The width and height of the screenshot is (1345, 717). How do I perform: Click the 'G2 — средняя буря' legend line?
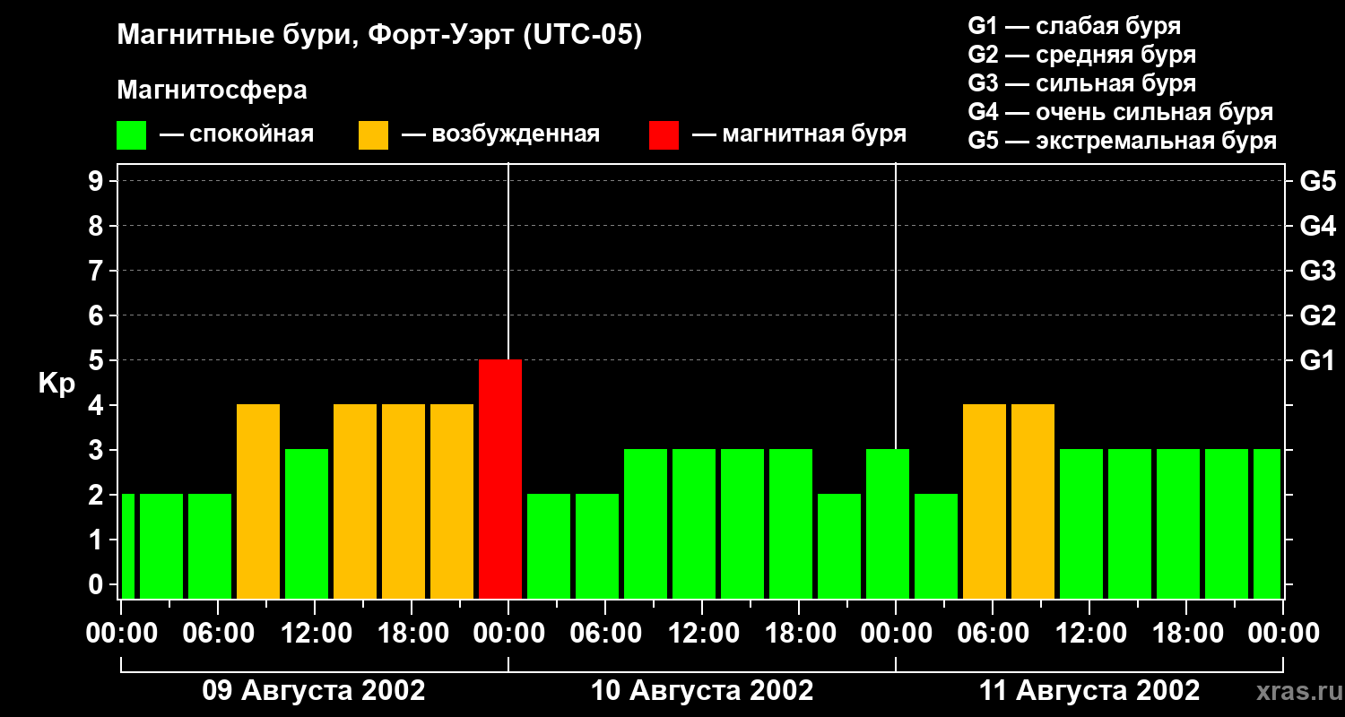pyautogui.click(x=1081, y=55)
